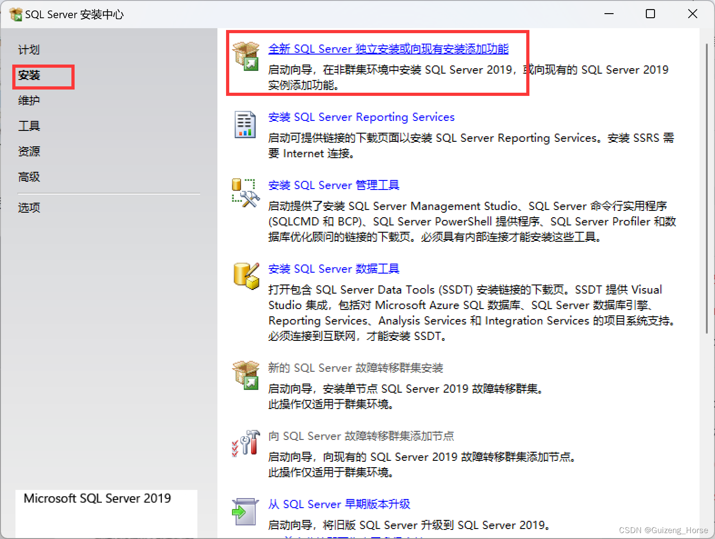715x539 pixels.
Task: Click the SSDT description paragraph starting 打开包含
Action: (x=472, y=313)
